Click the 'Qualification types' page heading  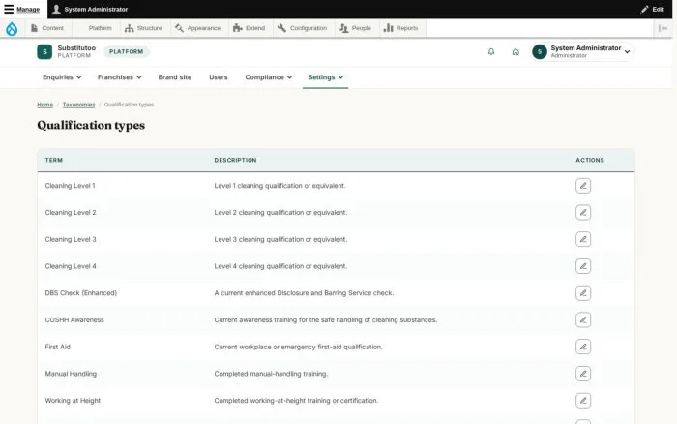pyautogui.click(x=91, y=125)
